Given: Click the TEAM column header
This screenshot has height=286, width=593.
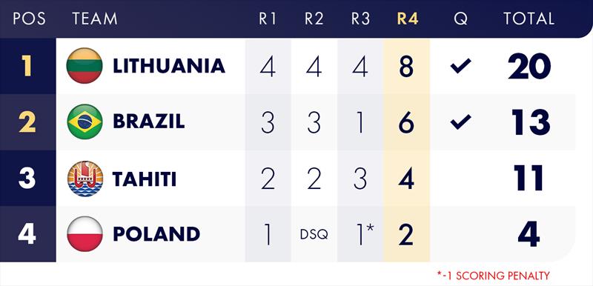Looking at the screenshot, I should [x=95, y=19].
